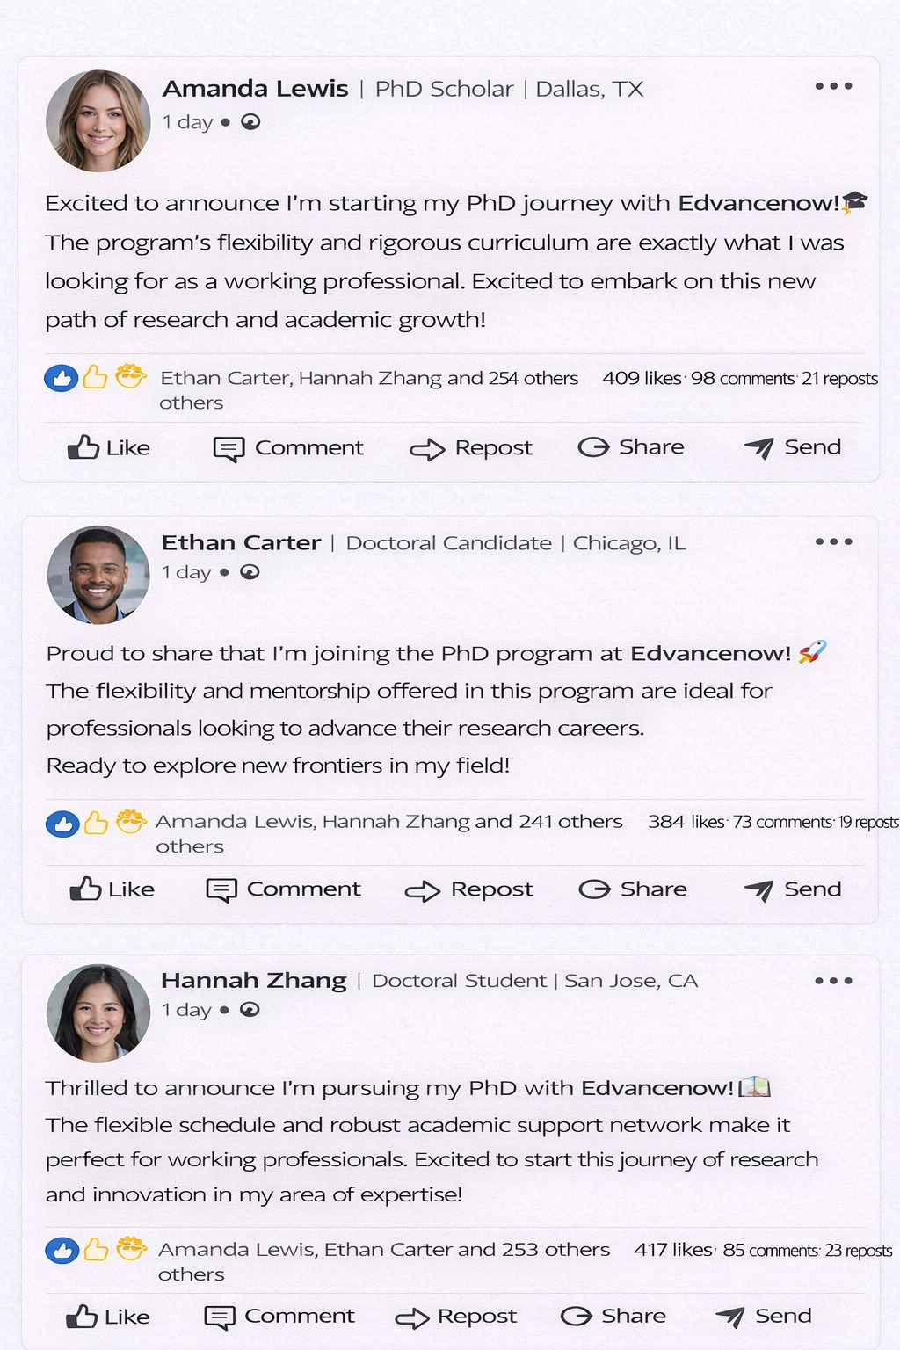This screenshot has width=900, height=1350.
Task: Open Hannah Zhang post options menu
Action: point(833,981)
